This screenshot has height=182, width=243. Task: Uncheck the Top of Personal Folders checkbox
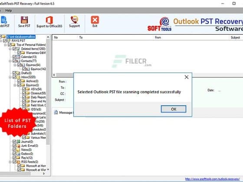click(x=10, y=45)
